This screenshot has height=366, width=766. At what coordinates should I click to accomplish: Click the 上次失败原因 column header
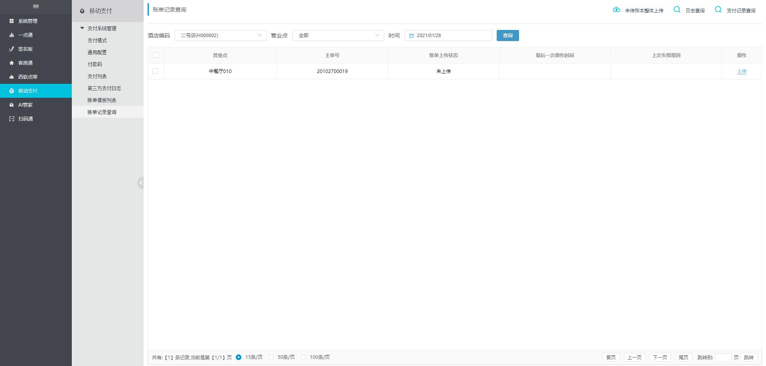[x=666, y=55]
